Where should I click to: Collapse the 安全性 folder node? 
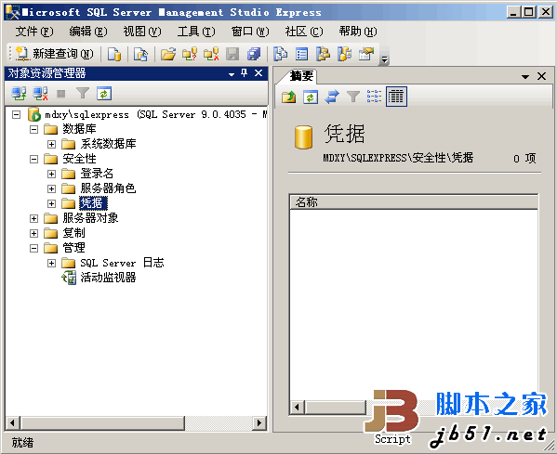(33, 160)
